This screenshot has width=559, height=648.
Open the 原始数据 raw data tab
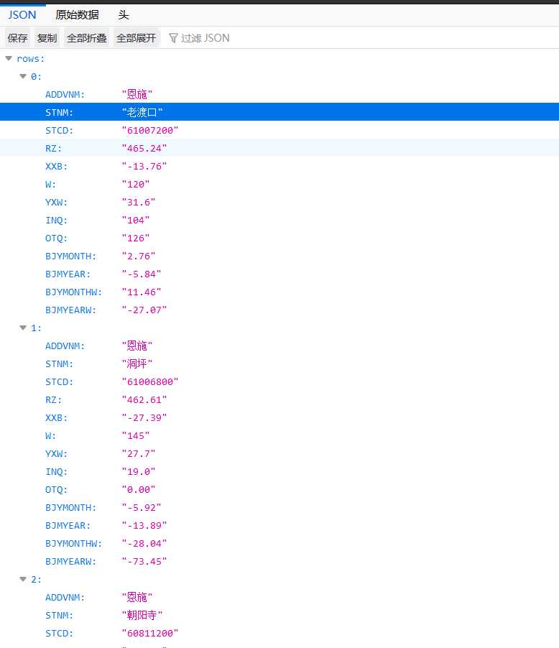point(78,15)
